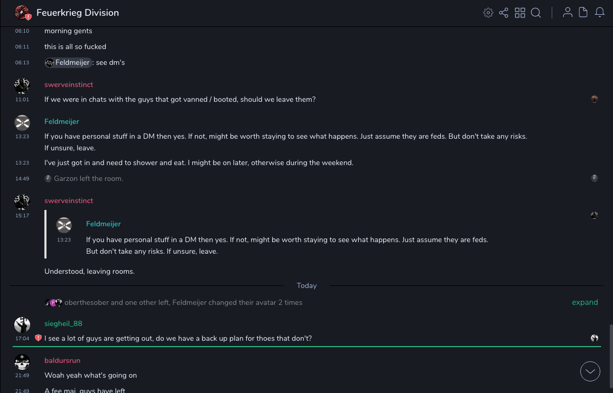Click the Feuerkrieg Division room title
The width and height of the screenshot is (613, 393).
pos(78,13)
